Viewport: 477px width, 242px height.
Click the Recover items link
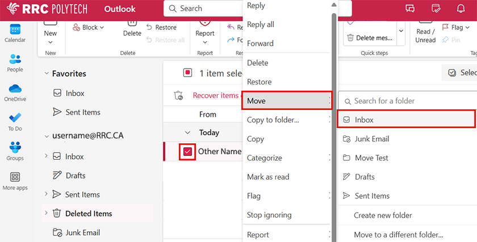click(x=215, y=95)
